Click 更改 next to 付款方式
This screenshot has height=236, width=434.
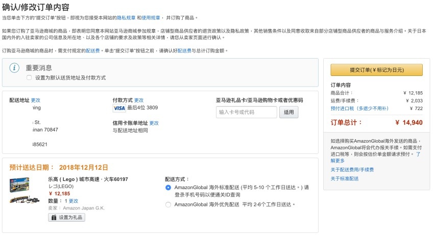pyautogui.click(x=139, y=100)
